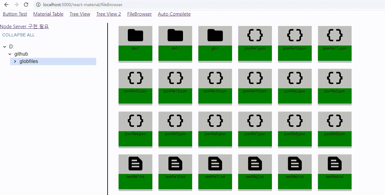Open the Button Test page link
This screenshot has height=195, width=385.
coord(15,14)
